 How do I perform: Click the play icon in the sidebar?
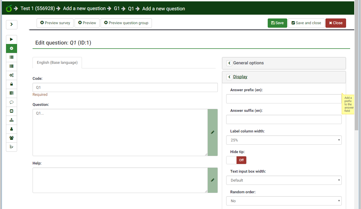(11, 40)
